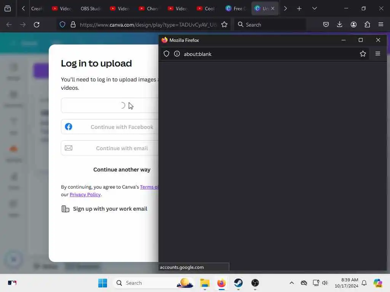Click Sign up with your work email
The width and height of the screenshot is (390, 292).
pyautogui.click(x=104, y=209)
